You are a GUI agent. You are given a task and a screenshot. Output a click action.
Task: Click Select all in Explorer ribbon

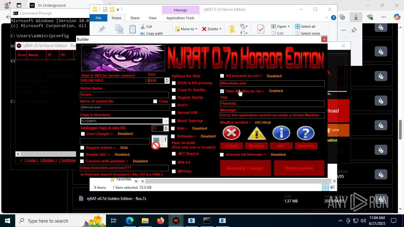coord(305,26)
